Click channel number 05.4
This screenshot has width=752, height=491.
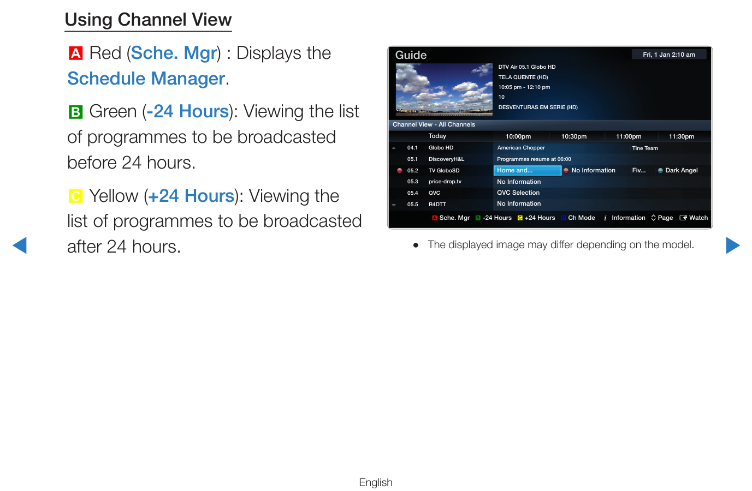point(412,193)
